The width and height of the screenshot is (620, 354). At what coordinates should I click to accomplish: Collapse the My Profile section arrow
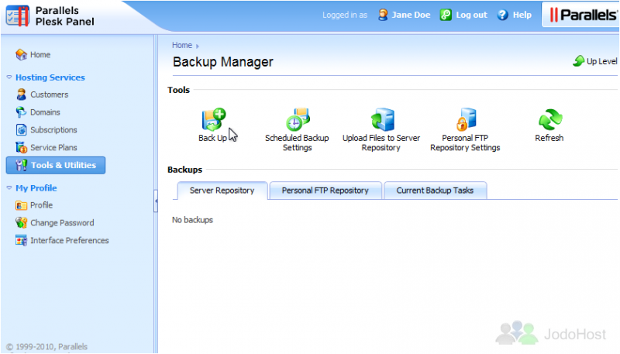(9, 187)
